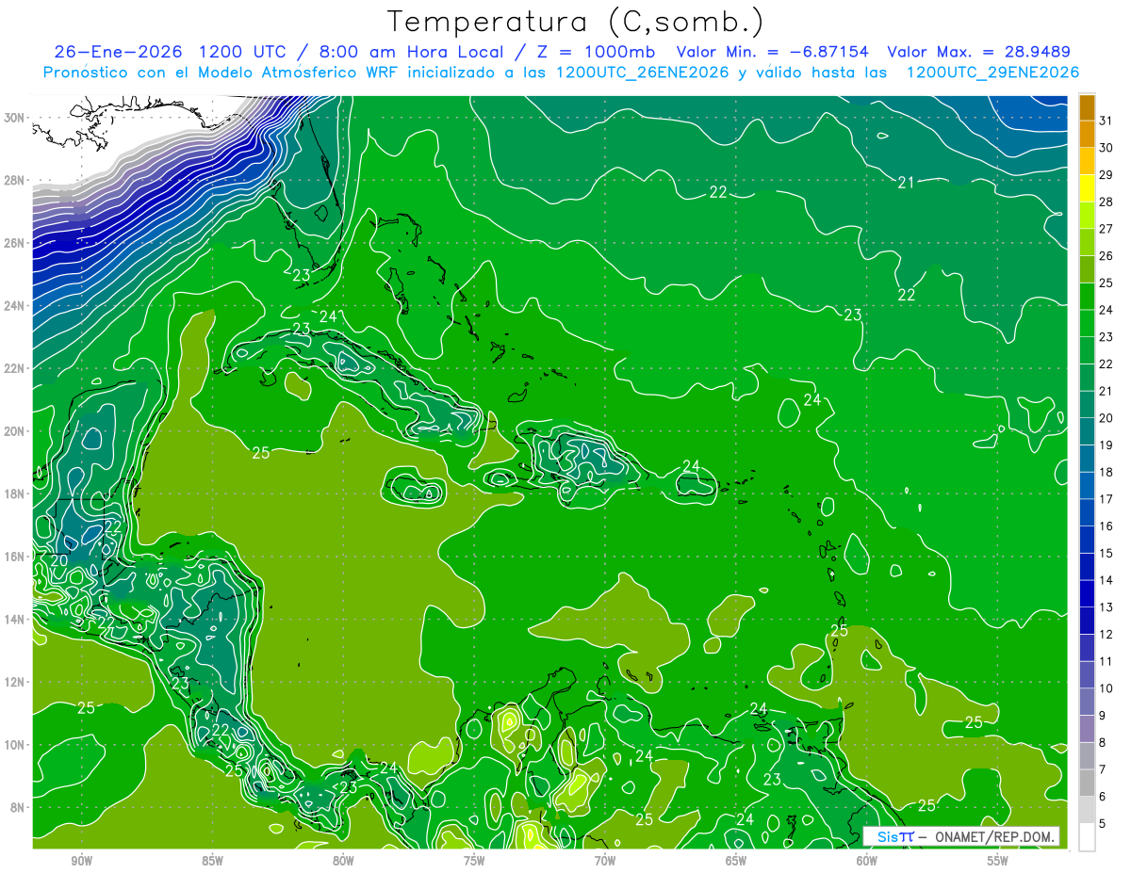Click the 65W longitude axis label
Image resolution: width=1131 pixels, height=873 pixels.
[736, 861]
